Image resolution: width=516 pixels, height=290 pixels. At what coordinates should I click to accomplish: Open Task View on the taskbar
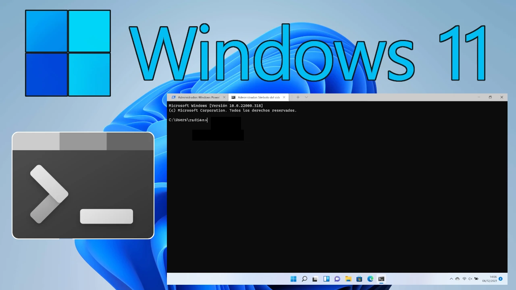(315, 279)
